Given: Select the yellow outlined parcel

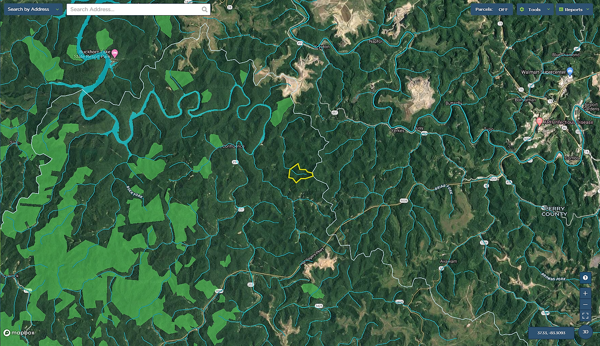Looking at the screenshot, I should click(x=301, y=173).
